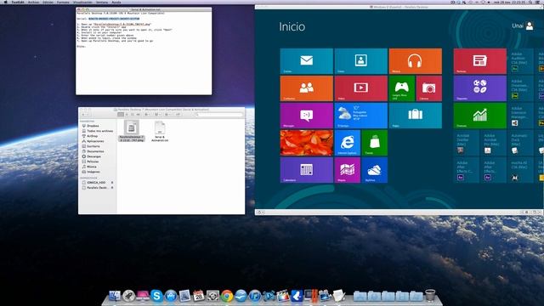Open Dropbox in the Finder sidebar
This screenshot has height=306, width=544.
click(x=93, y=126)
